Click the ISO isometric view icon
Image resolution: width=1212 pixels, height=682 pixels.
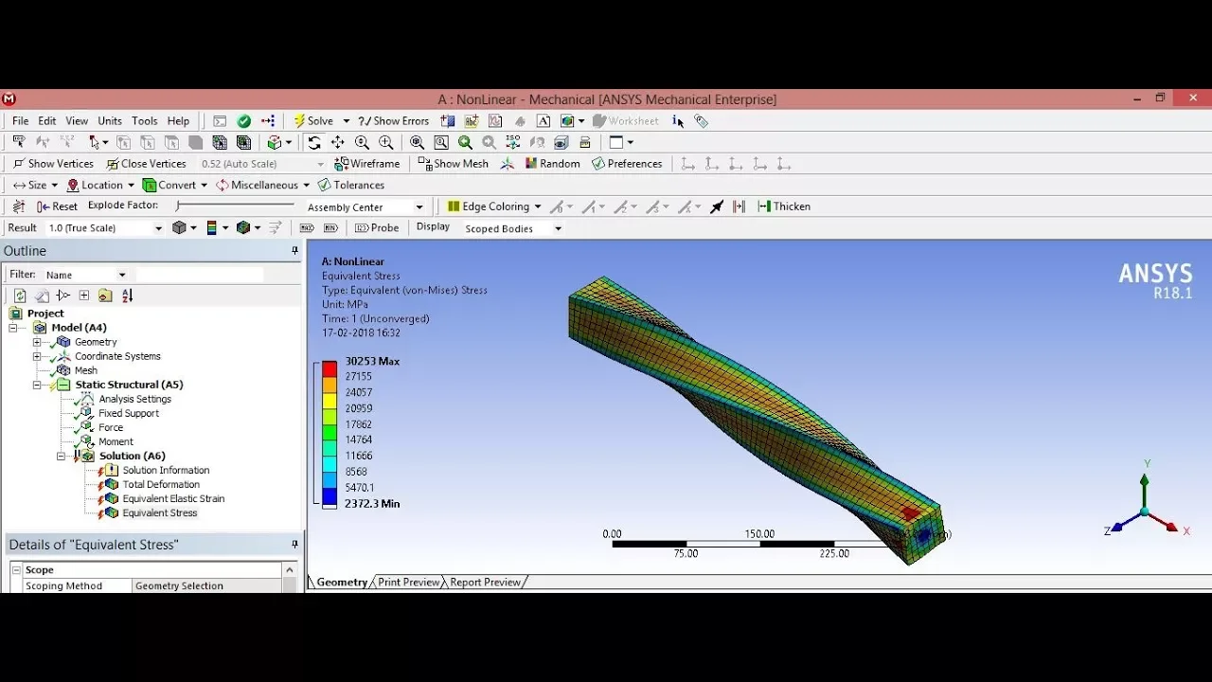[x=512, y=142]
